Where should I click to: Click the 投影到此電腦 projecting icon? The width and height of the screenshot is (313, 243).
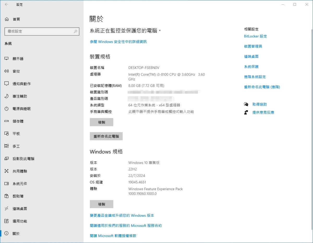[x=7, y=159]
